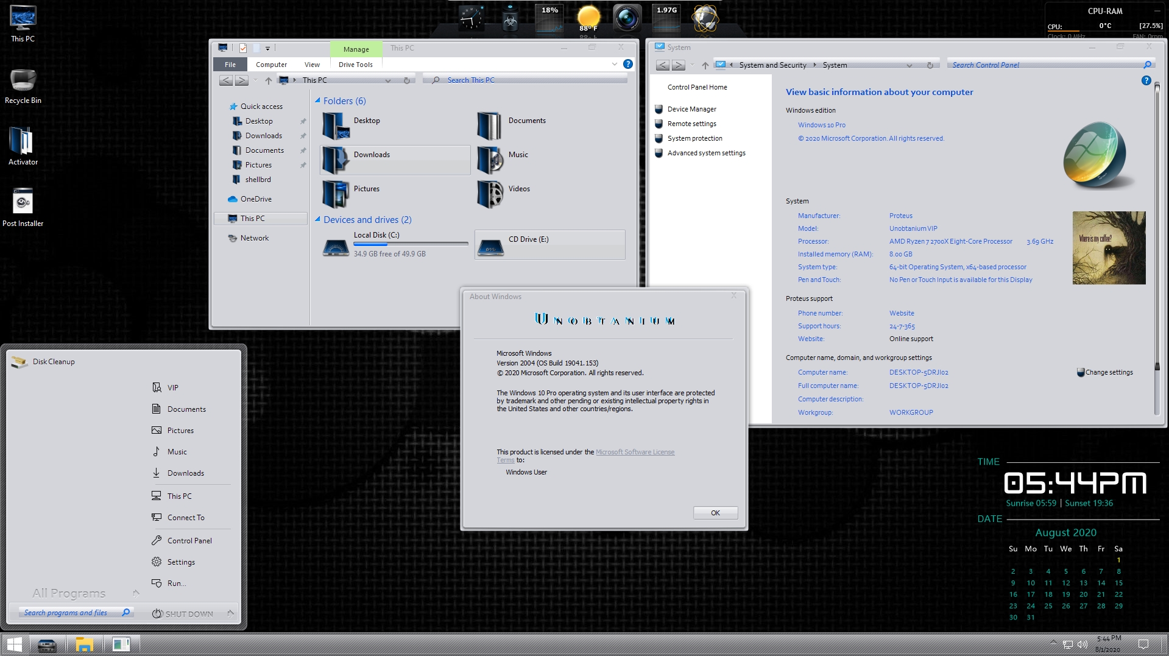Open This PC desktop icon
Viewport: 1169px width, 656px height.
(23, 24)
